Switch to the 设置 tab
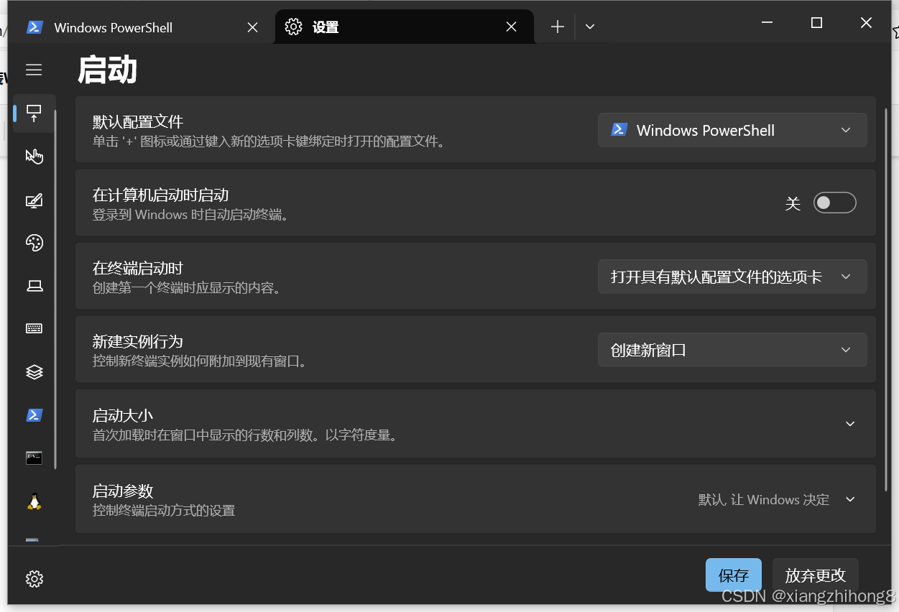This screenshot has height=612, width=899. pos(404,27)
